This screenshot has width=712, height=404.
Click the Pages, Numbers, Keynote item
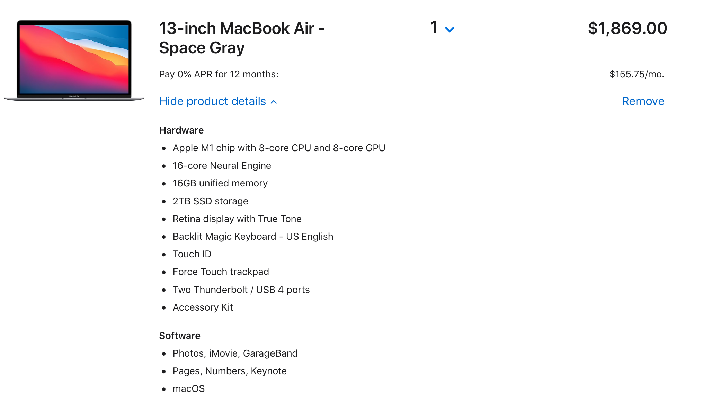click(x=230, y=371)
